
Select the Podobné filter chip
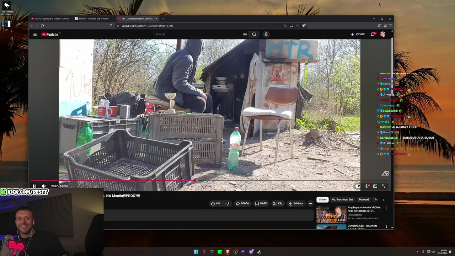click(x=364, y=199)
